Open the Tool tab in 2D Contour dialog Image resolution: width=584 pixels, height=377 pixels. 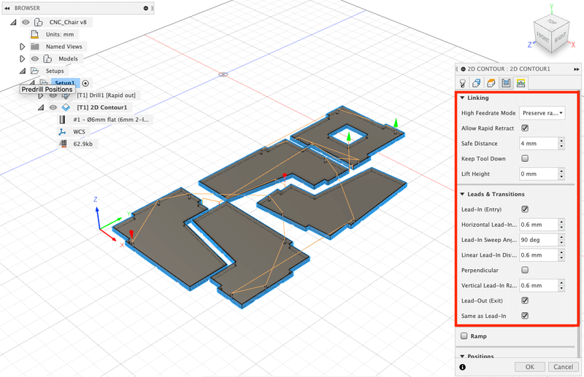point(462,83)
